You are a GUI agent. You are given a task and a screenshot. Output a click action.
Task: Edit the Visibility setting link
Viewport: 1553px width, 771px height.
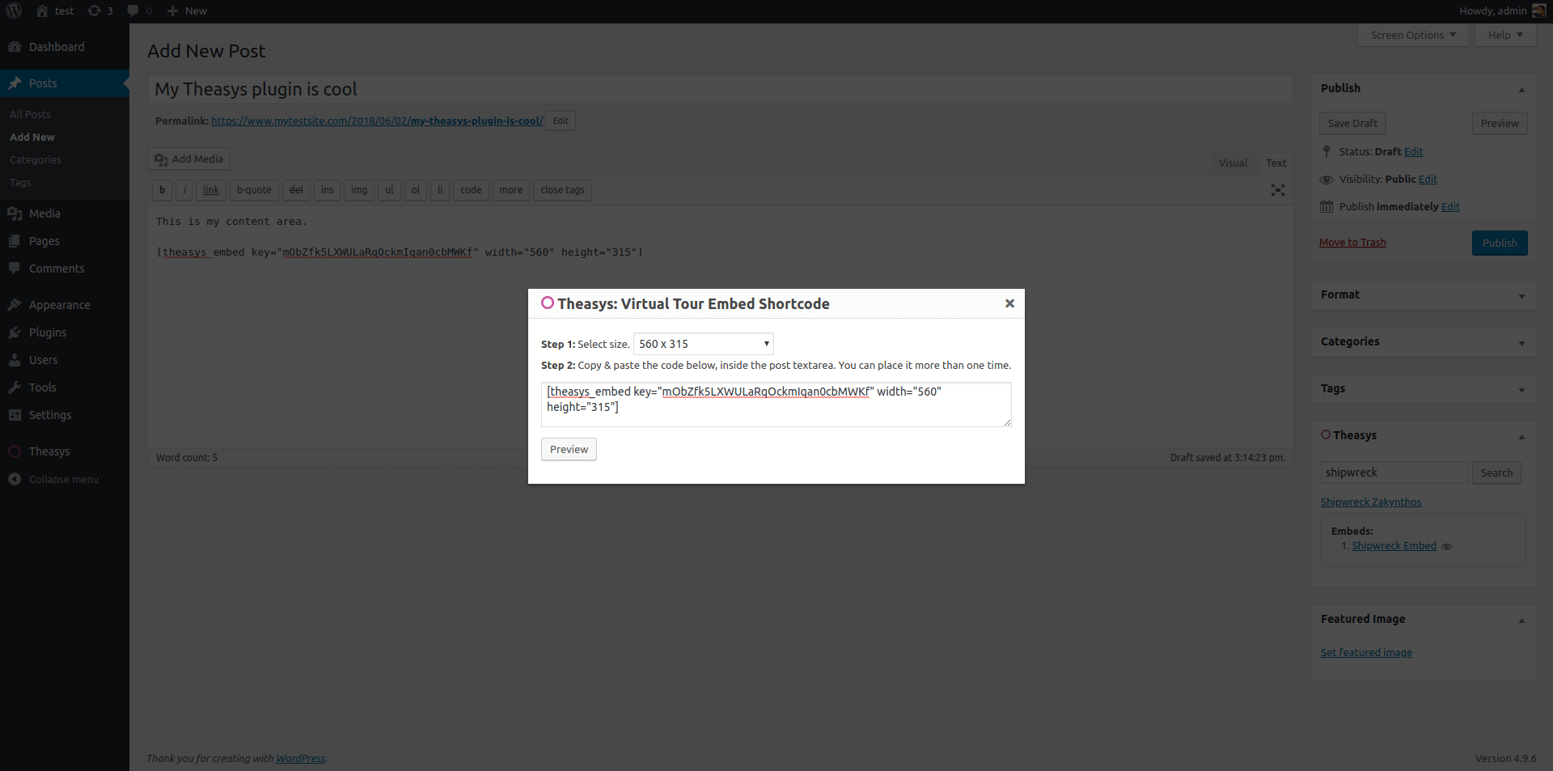[1428, 180]
